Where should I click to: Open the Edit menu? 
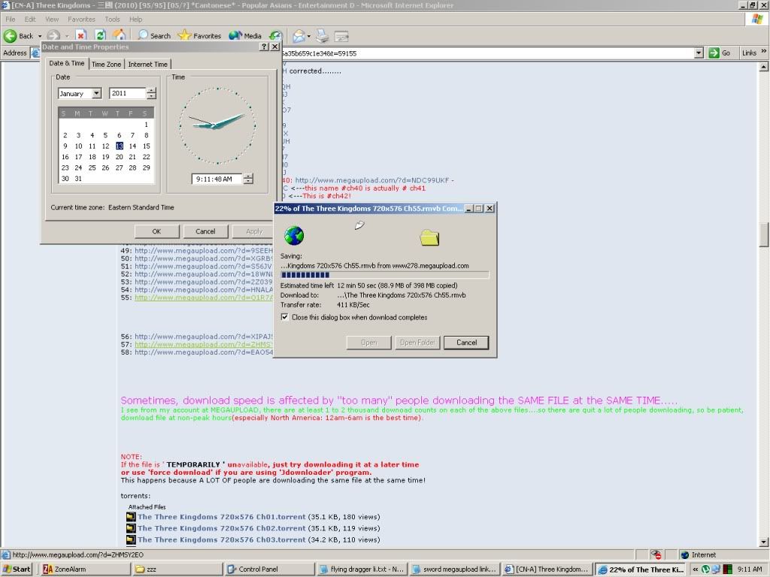pos(30,19)
